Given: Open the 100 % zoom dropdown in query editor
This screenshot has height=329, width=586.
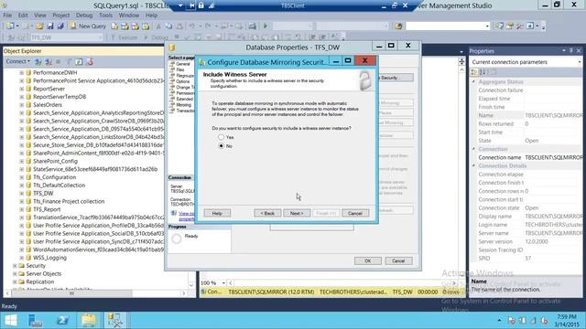Looking at the screenshot, I should (223, 283).
